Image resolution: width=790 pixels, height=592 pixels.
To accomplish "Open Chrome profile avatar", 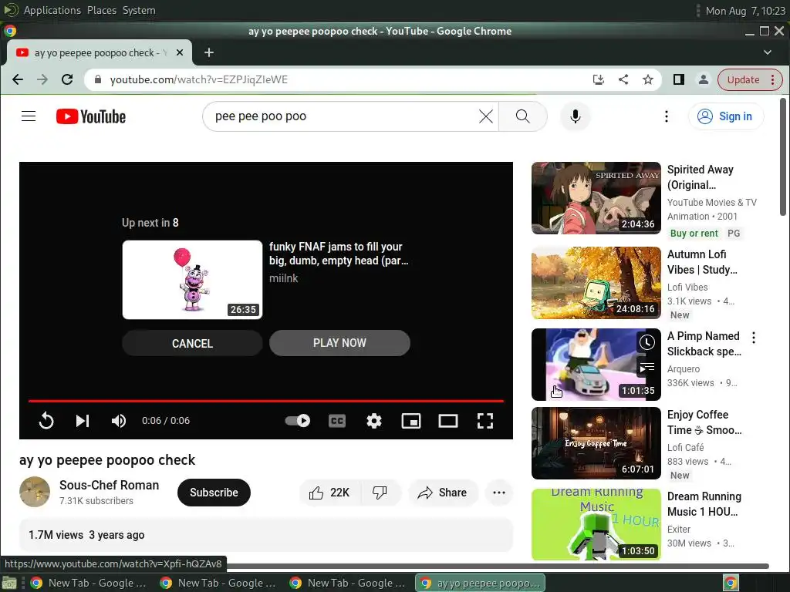I will [x=704, y=79].
